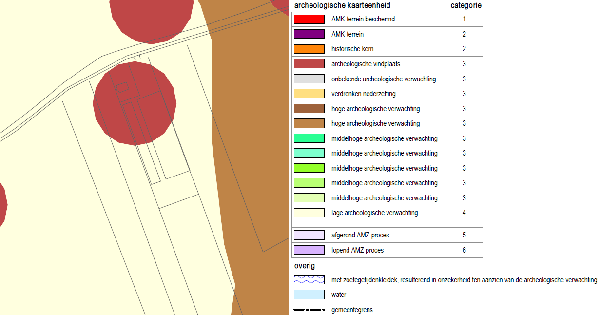The image size is (600, 315).
Task: Click the 'verdronken nederzetting' label
Action: click(x=364, y=94)
